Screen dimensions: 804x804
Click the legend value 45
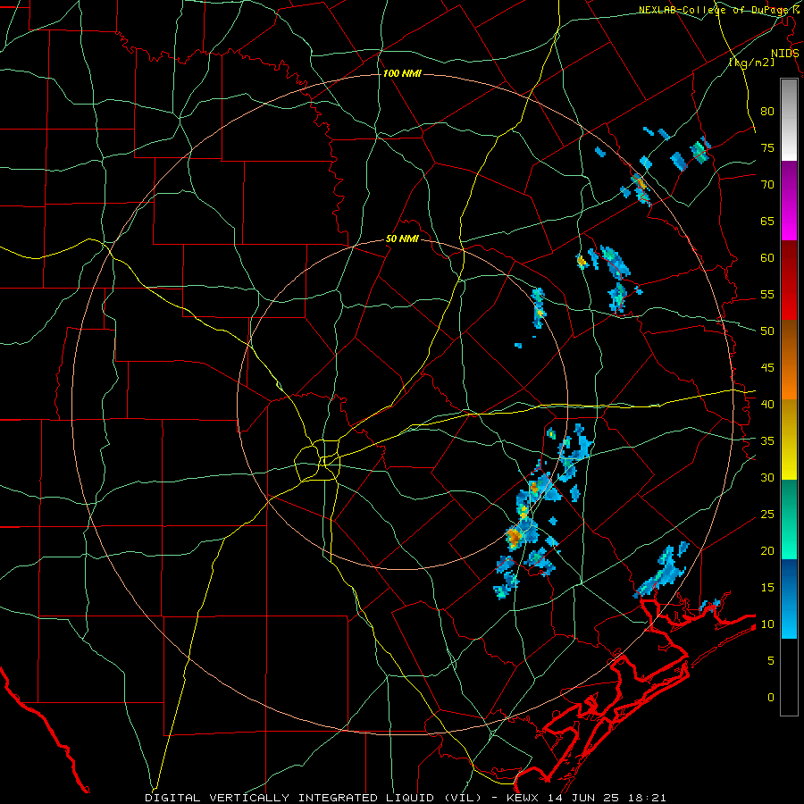pyautogui.click(x=767, y=368)
